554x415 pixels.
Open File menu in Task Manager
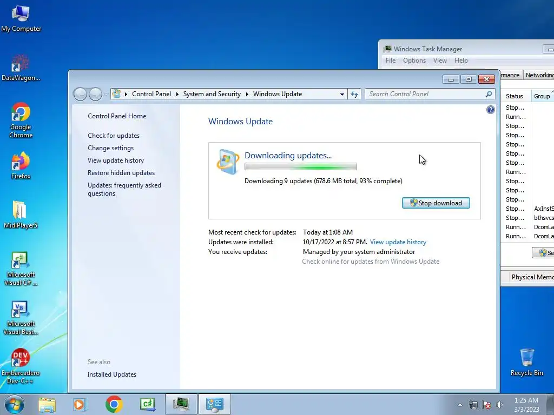click(391, 61)
